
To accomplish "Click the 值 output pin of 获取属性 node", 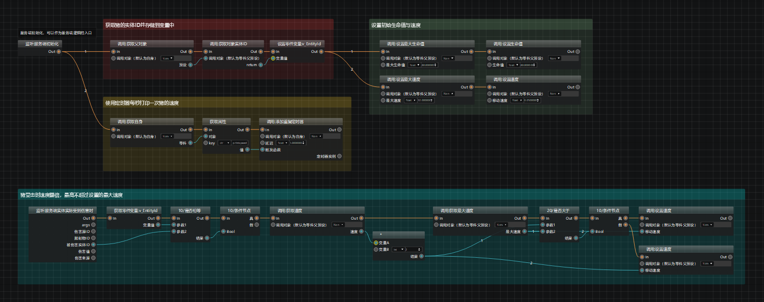I will tap(248, 149).
